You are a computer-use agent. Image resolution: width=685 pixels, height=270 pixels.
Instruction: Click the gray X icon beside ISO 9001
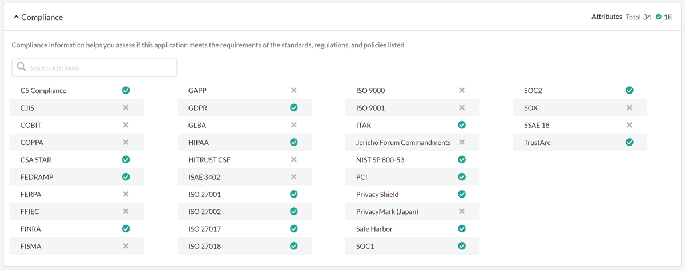click(x=462, y=108)
